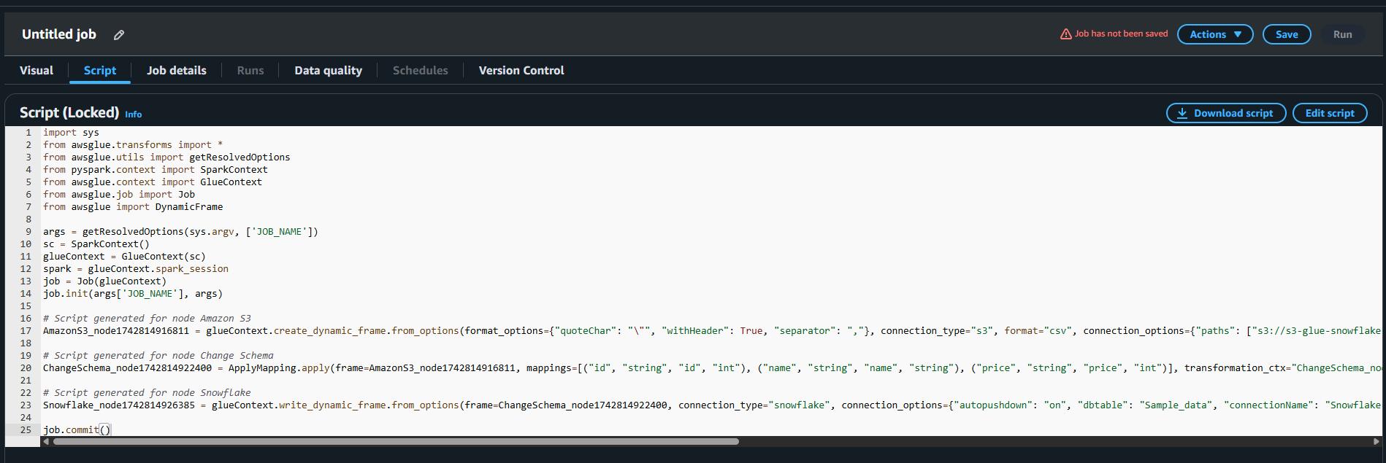
Task: Open the Job details tab
Action: point(177,71)
